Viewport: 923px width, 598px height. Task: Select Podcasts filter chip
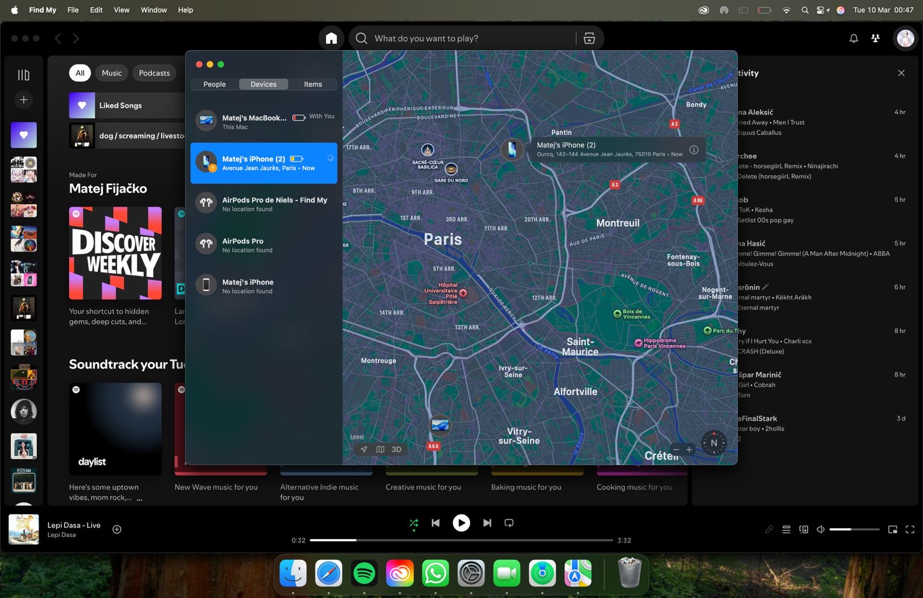coord(154,73)
